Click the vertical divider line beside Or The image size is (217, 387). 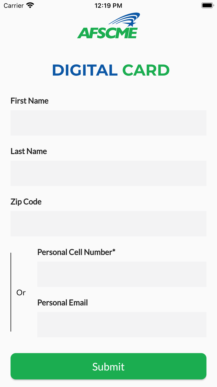[11, 292]
